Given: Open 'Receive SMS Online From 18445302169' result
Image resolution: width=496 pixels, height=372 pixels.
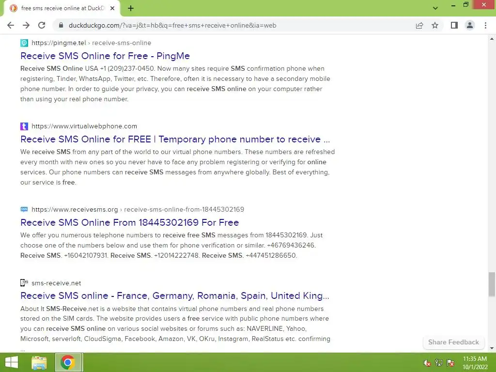Looking at the screenshot, I should [129, 222].
